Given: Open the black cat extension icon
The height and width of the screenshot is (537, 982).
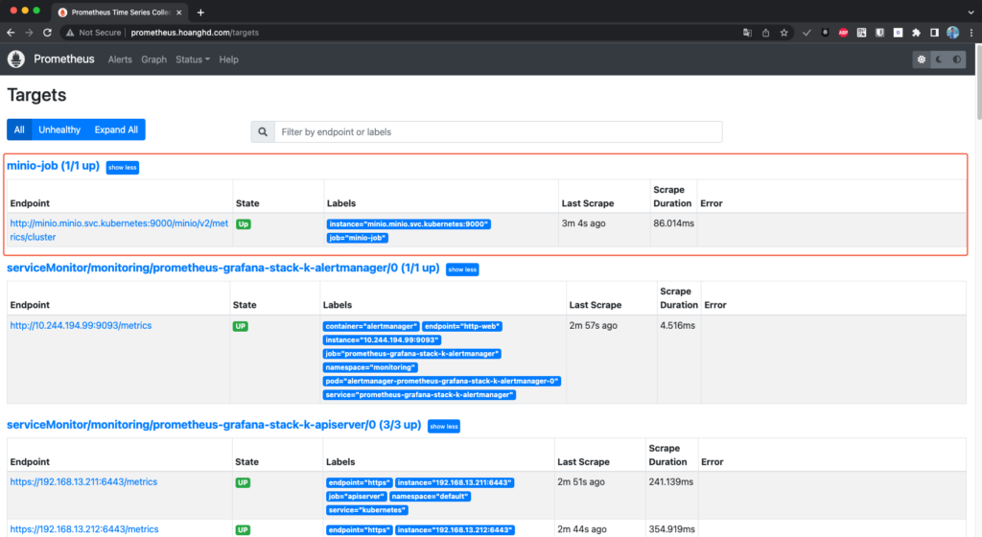Looking at the screenshot, I should [x=825, y=33].
